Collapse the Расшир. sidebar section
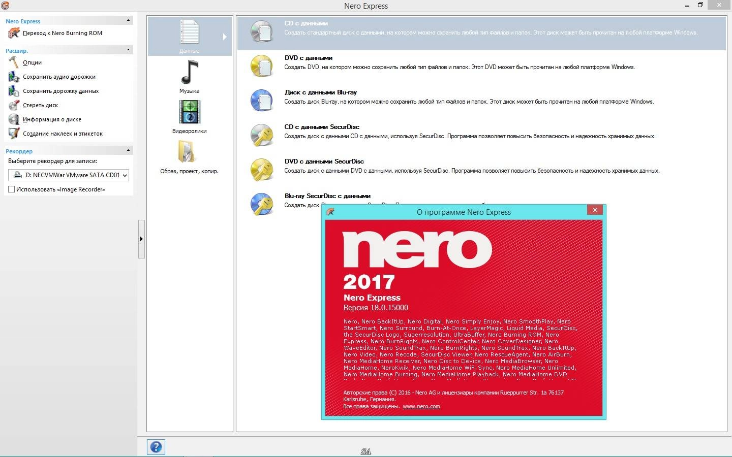 click(128, 50)
